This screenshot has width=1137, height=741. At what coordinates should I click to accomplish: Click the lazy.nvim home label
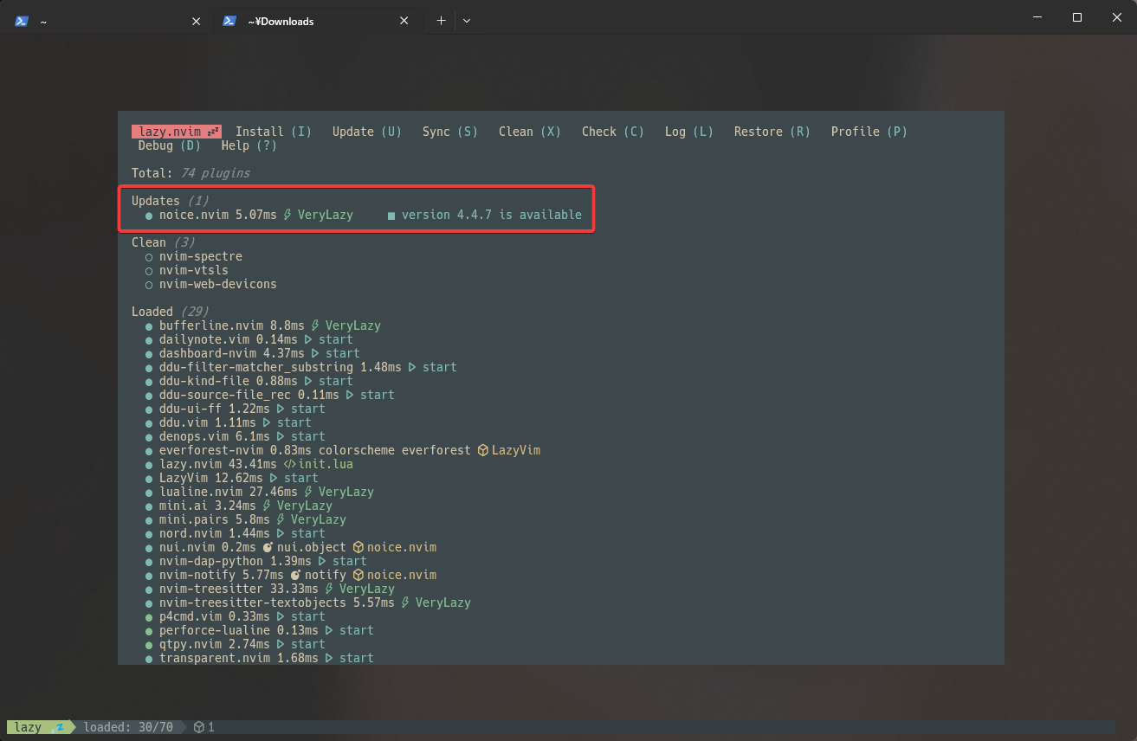tap(177, 132)
